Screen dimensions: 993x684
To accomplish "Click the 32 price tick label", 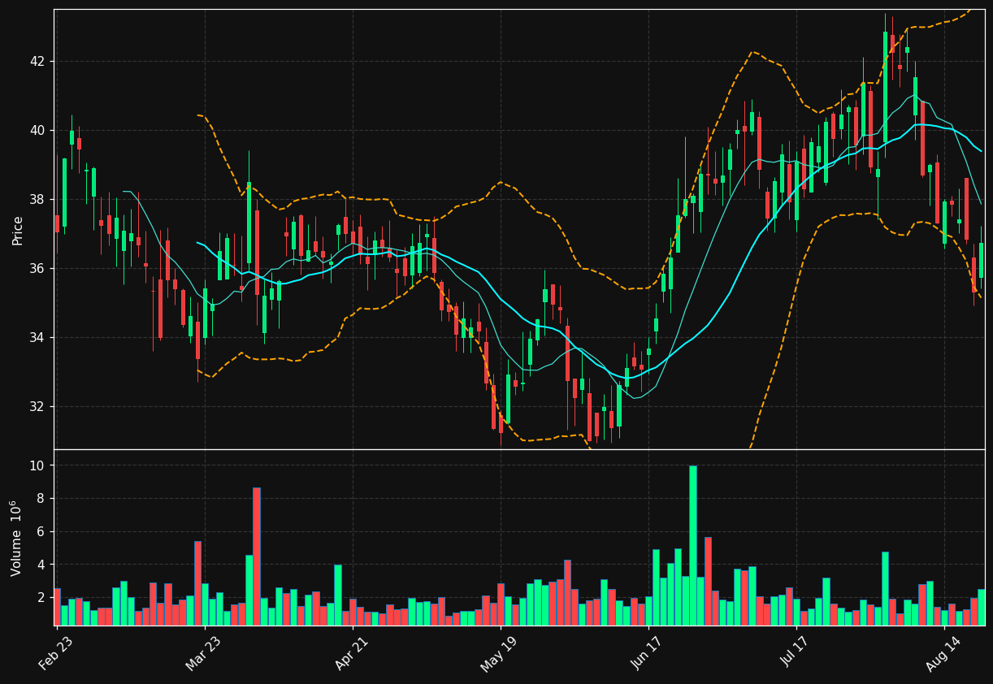I will (x=38, y=407).
